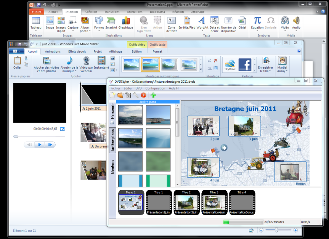
Task: Cut selection with scissors icon in Movie Maker
Action: [26, 58]
